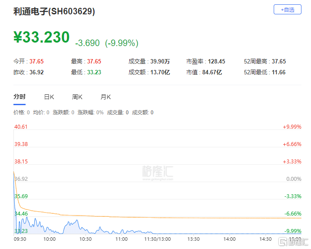Click 市盈率 value 128.45

216,61
